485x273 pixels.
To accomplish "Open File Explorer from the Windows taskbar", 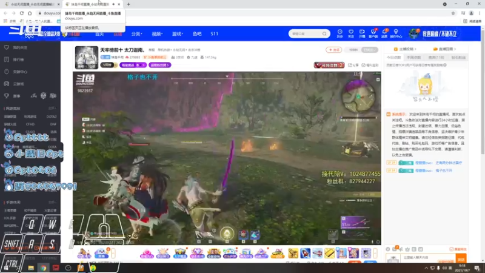I will 31,268.
